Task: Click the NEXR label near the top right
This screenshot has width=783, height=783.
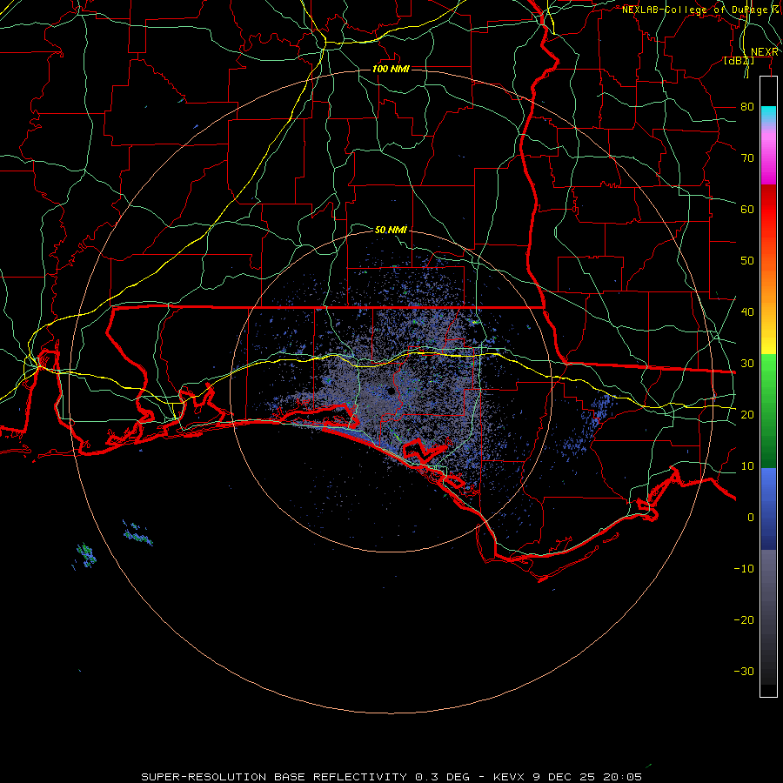Action: (765, 52)
